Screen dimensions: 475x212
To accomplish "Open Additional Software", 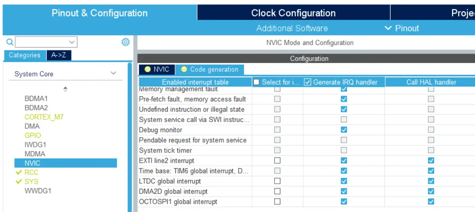I will [x=292, y=28].
